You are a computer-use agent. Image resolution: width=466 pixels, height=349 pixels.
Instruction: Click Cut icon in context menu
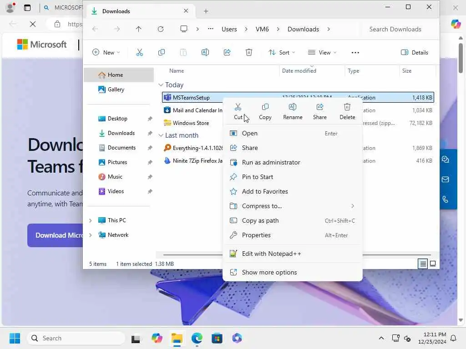click(x=238, y=111)
